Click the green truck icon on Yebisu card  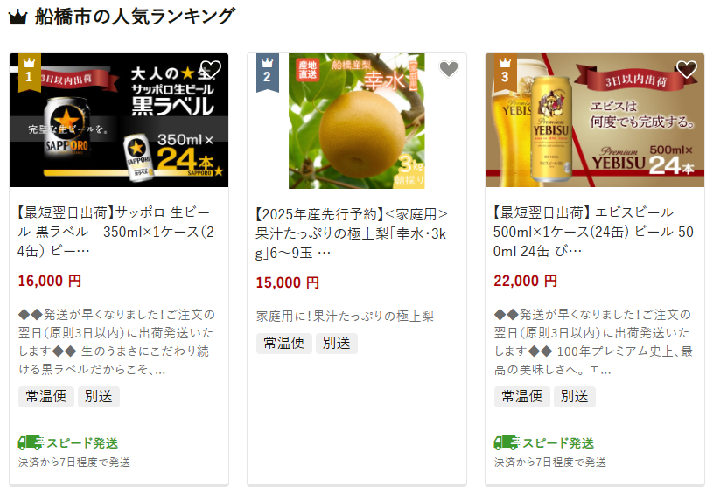[507, 442]
